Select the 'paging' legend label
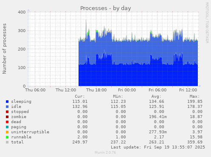 [x=19, y=127]
